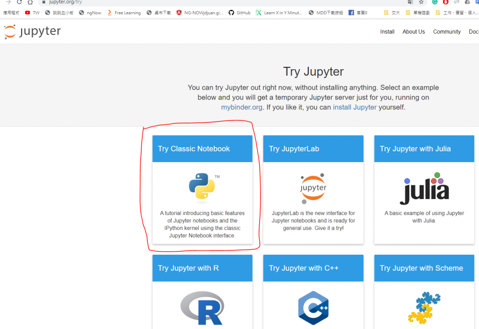Open the NG-NOW Angular bookmark
The height and width of the screenshot is (329, 479).
click(200, 13)
